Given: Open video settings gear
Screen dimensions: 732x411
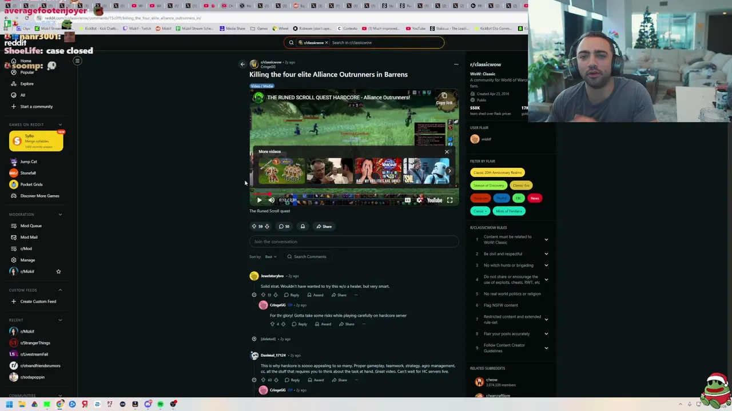Looking at the screenshot, I should tap(419, 200).
